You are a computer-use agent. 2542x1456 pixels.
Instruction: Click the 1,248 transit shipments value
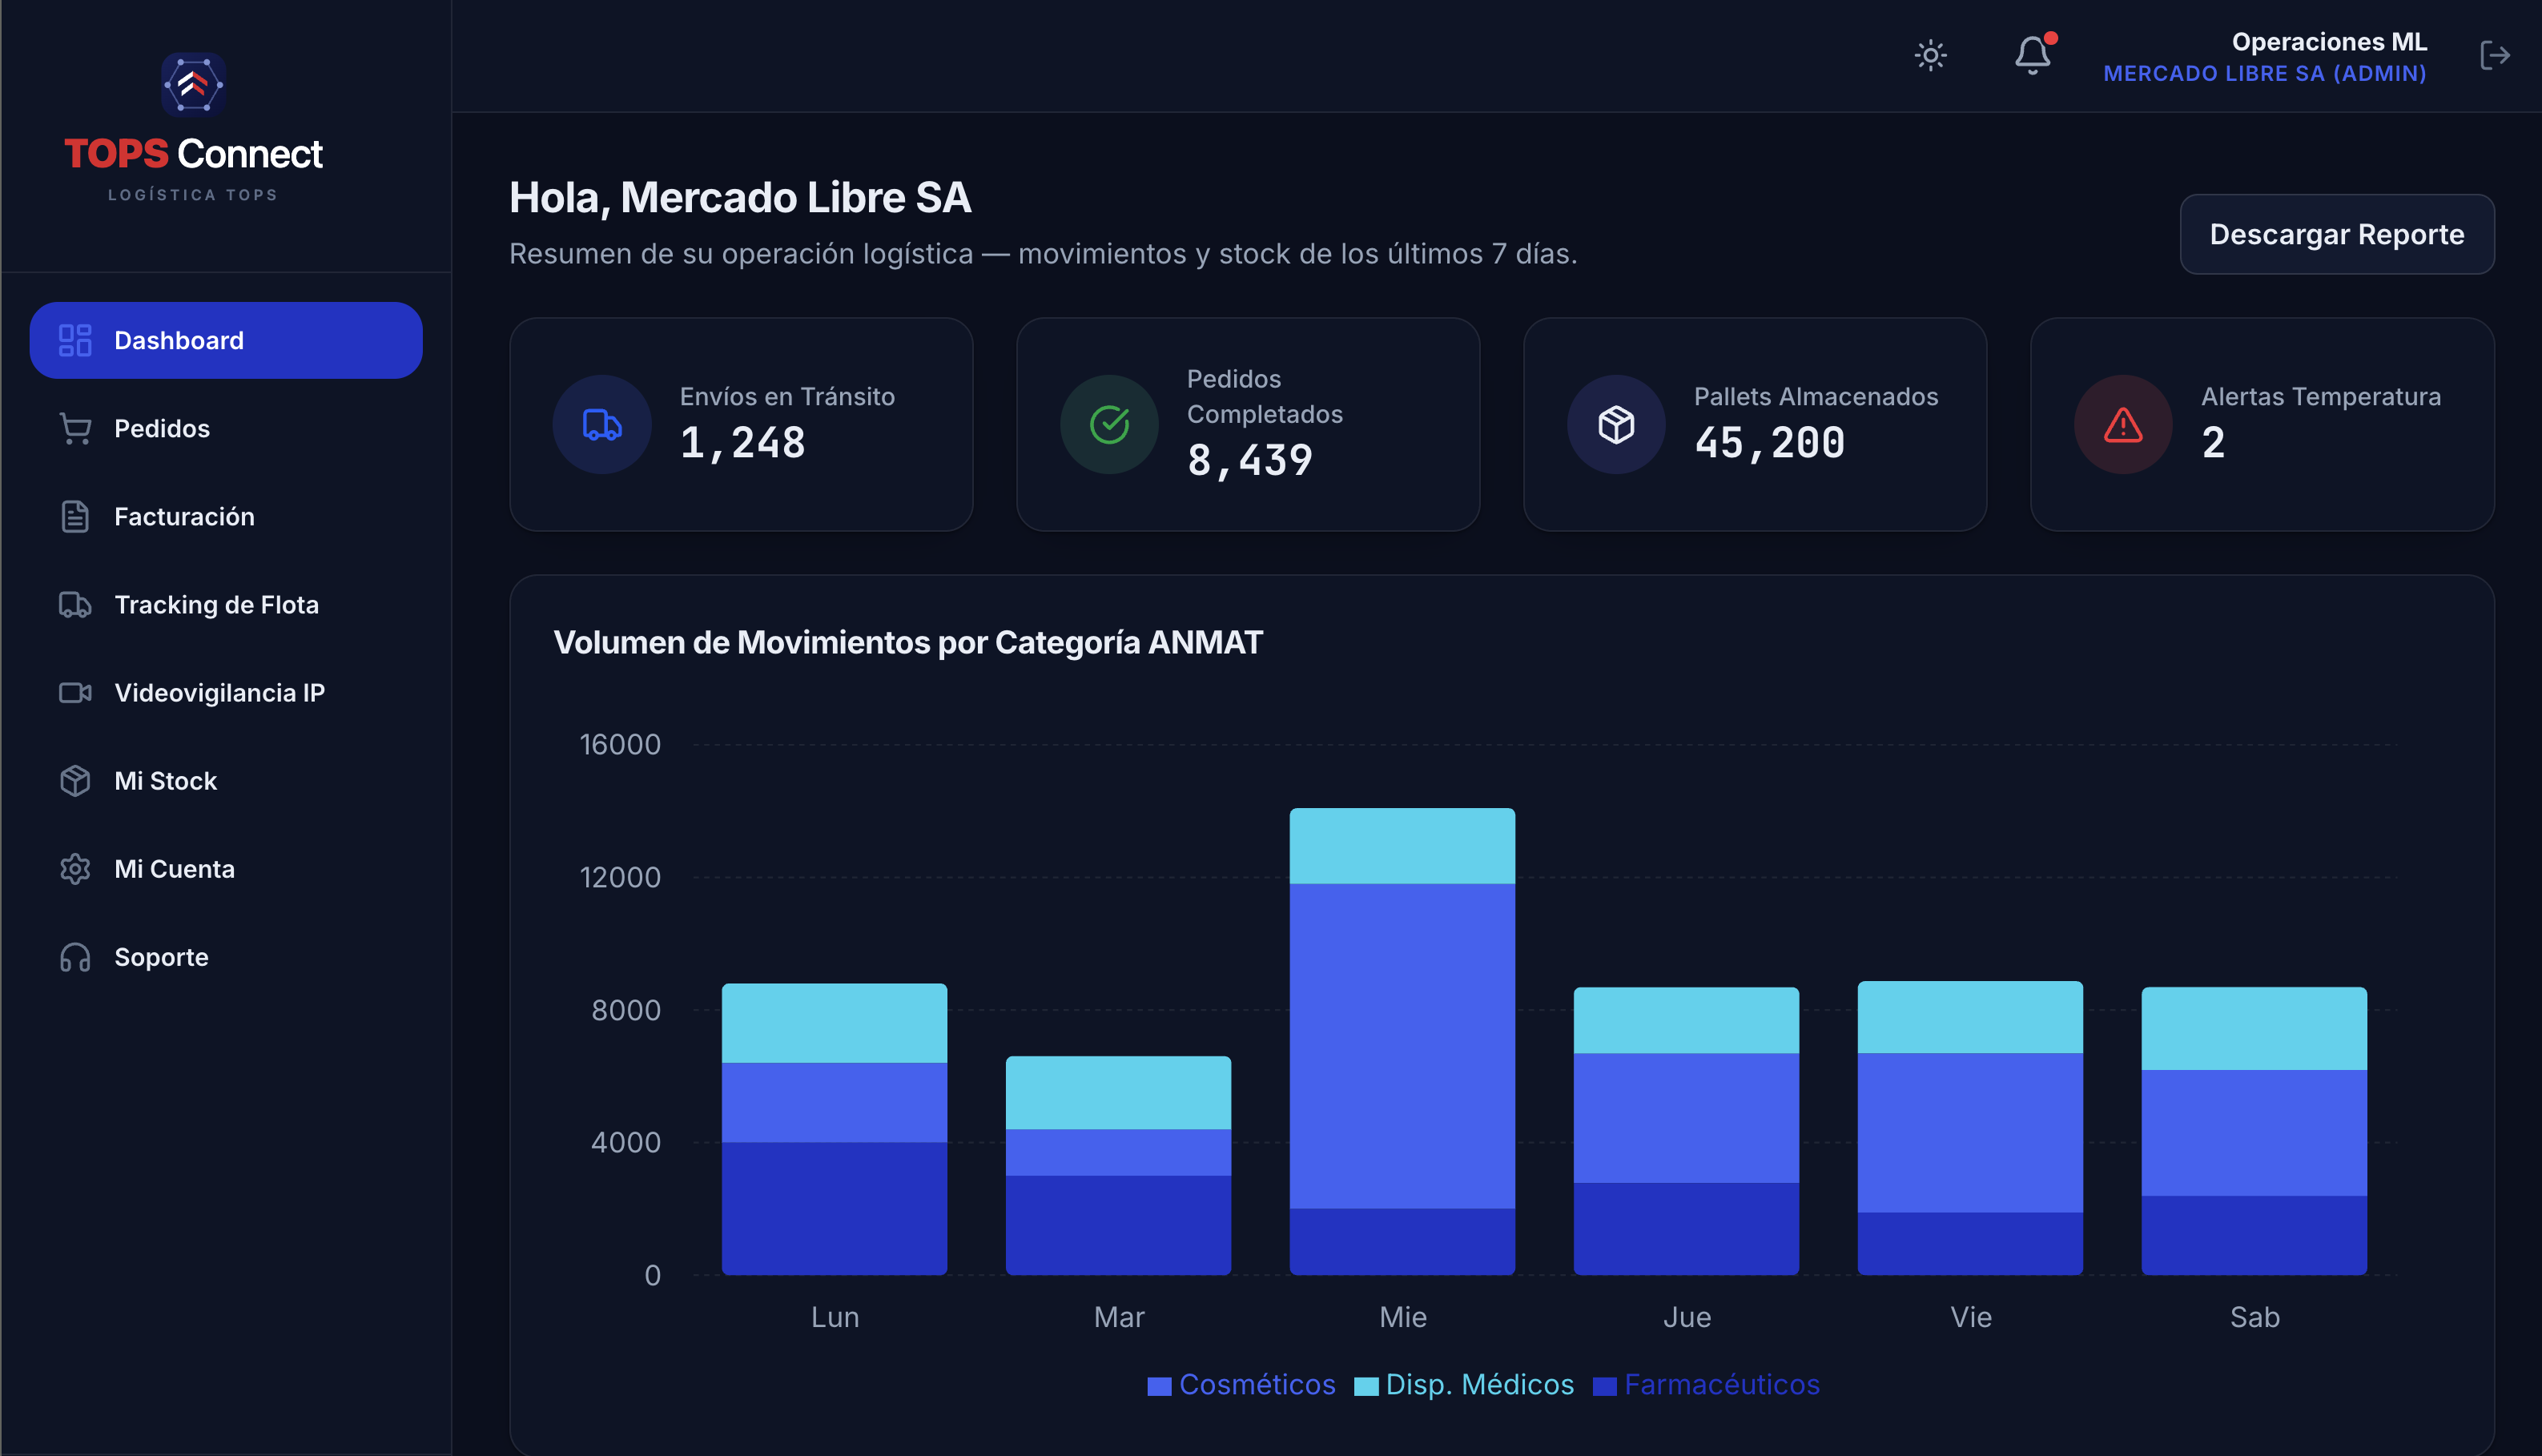[742, 443]
